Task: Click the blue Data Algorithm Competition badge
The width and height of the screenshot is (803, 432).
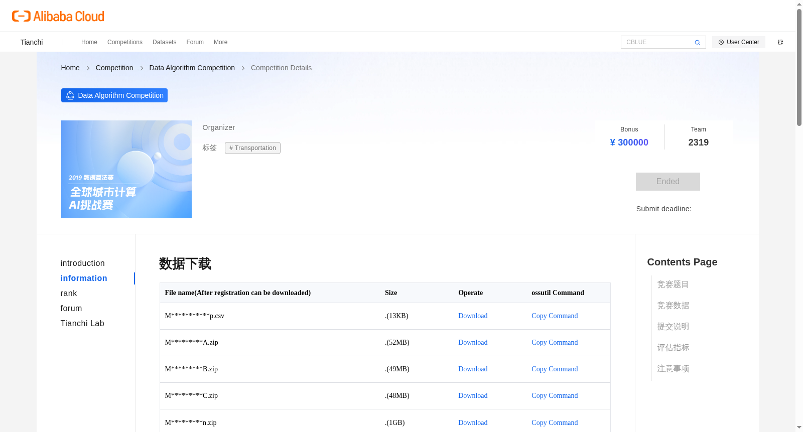Action: [114, 95]
